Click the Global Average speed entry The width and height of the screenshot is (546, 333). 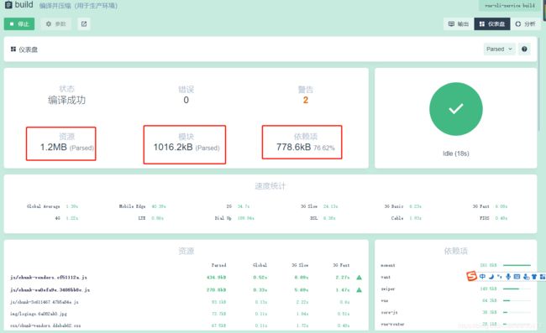52,206
